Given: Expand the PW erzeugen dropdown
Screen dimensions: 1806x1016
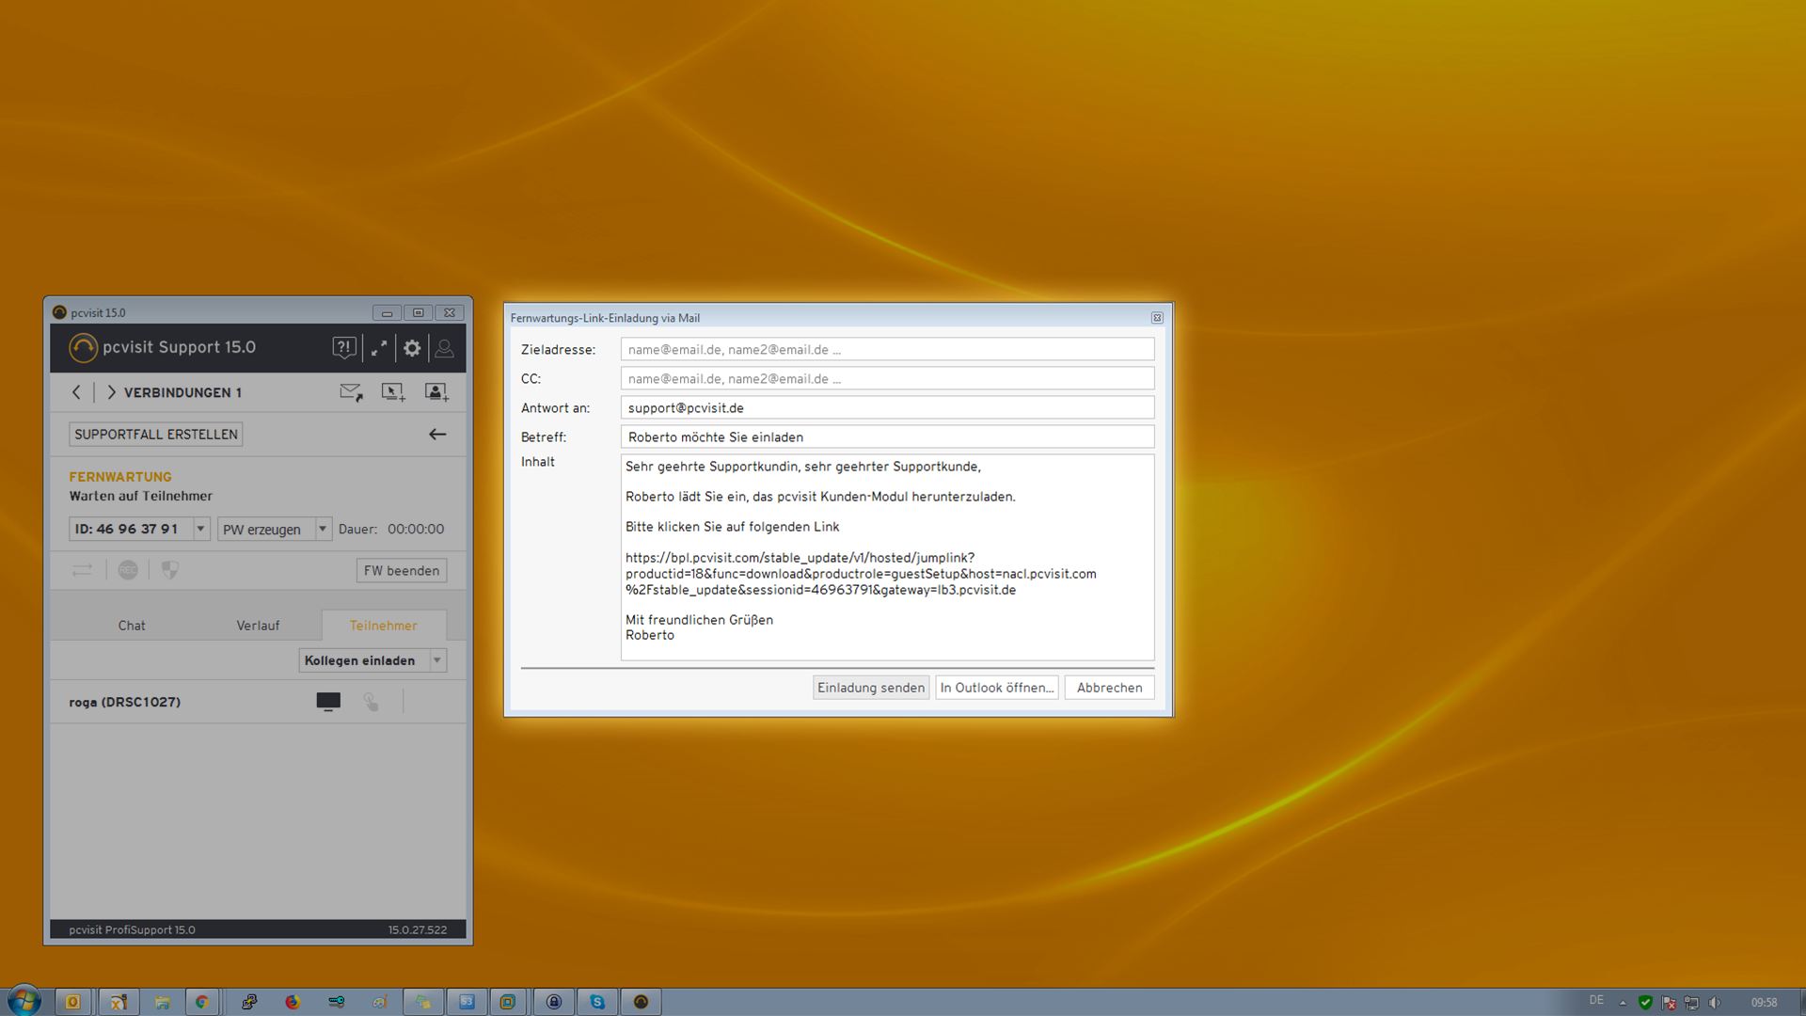Looking at the screenshot, I should point(323,529).
